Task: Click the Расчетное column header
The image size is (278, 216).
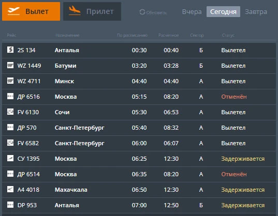Action: tap(168, 35)
